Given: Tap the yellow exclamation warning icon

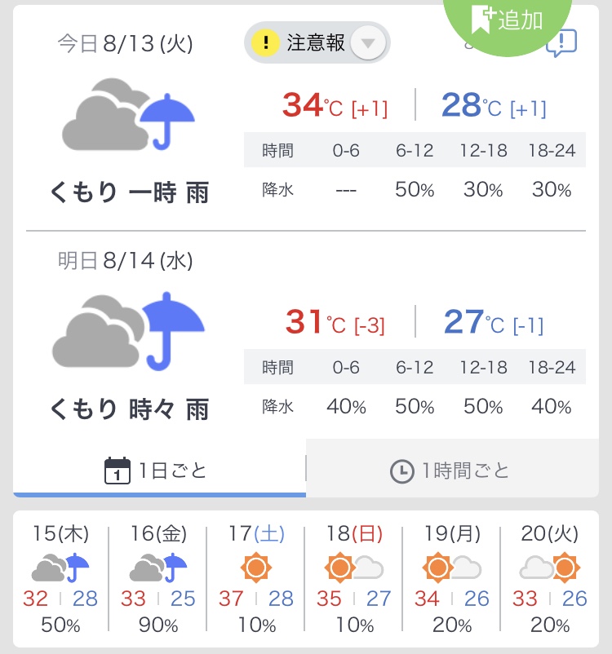Looking at the screenshot, I should [x=265, y=42].
